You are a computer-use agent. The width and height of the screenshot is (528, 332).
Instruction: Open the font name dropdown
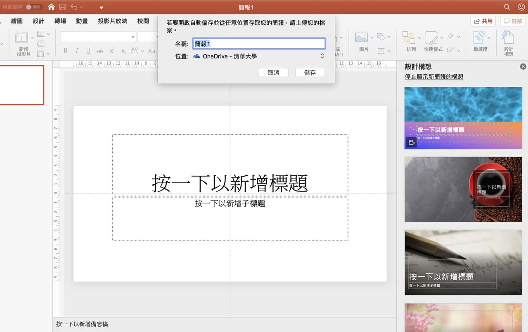133,37
